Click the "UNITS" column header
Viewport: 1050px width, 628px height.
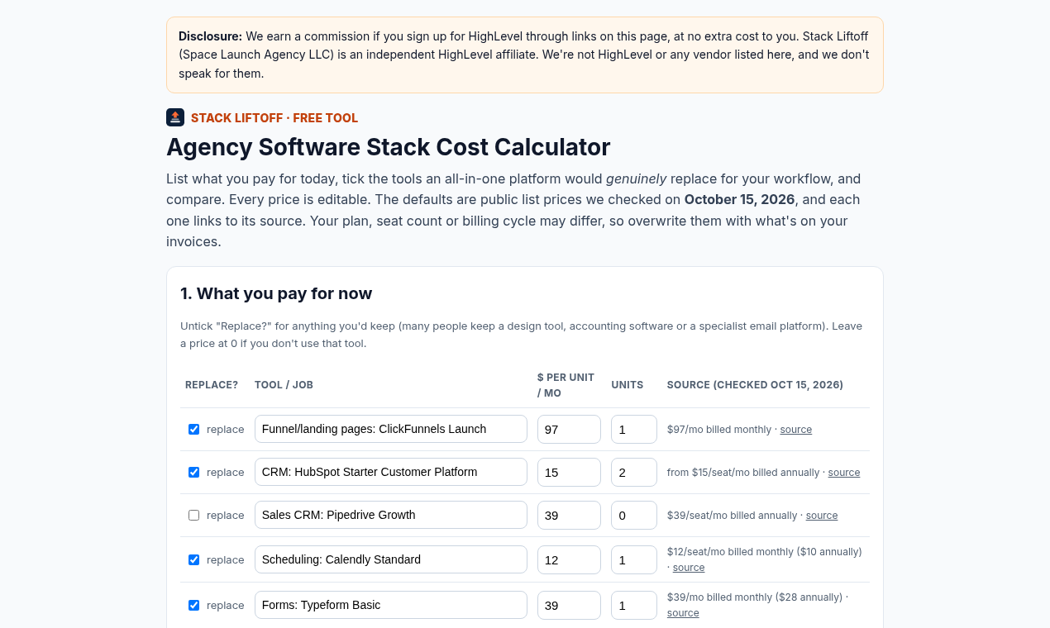pos(628,385)
